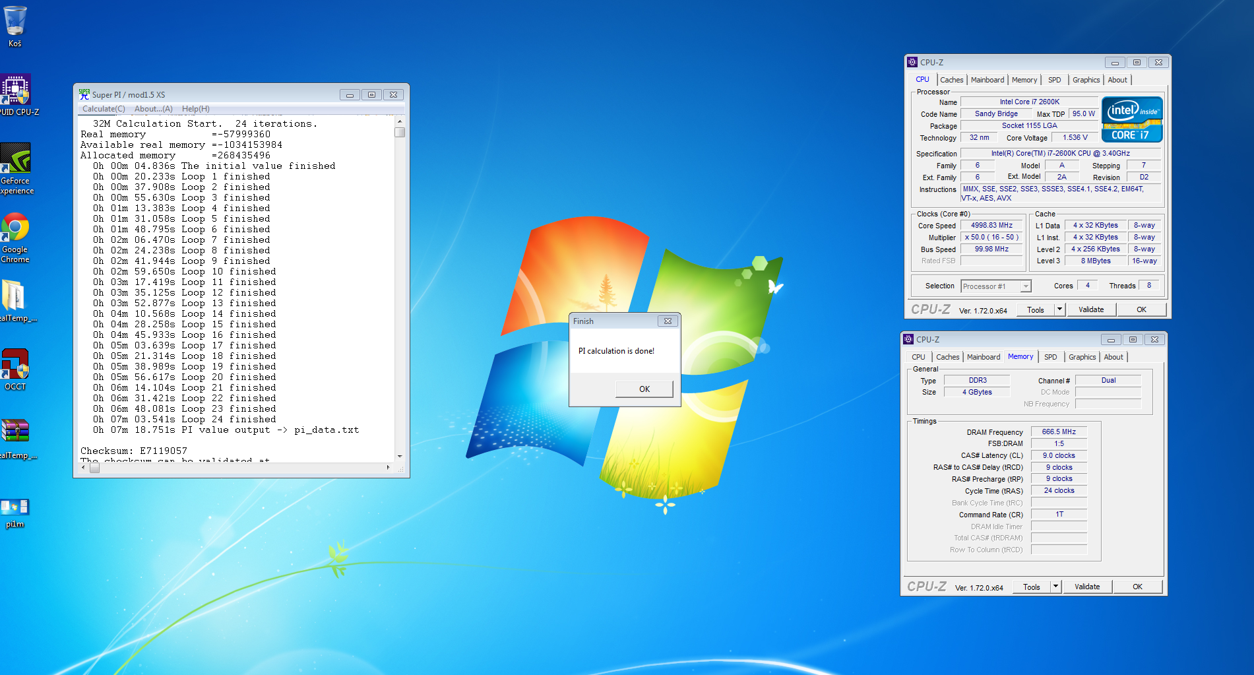Viewport: 1254px width, 675px height.
Task: Close the Finish dialog with X
Action: [668, 321]
